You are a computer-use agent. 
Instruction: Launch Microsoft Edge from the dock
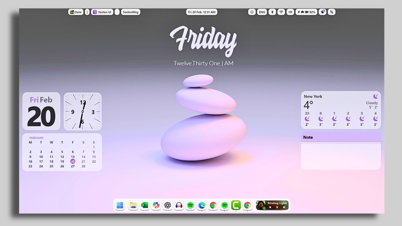[202, 205]
